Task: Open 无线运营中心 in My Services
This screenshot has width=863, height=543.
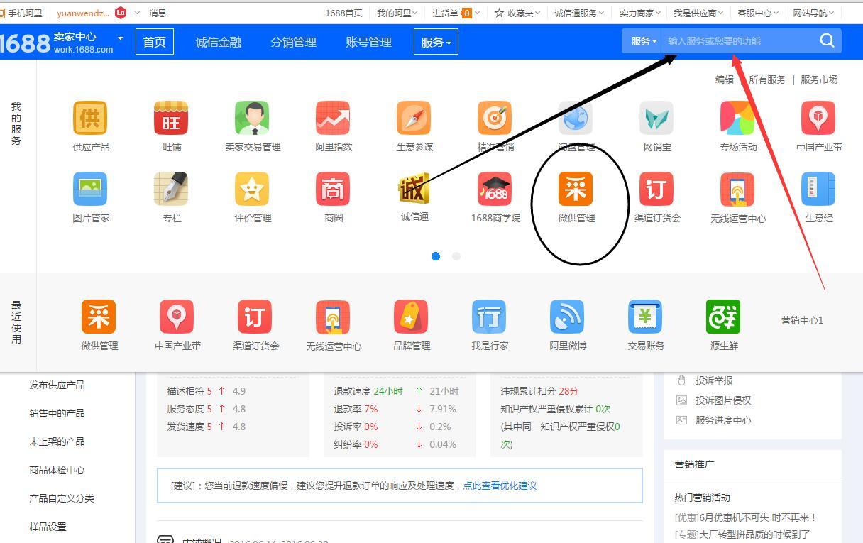Action: [x=737, y=189]
